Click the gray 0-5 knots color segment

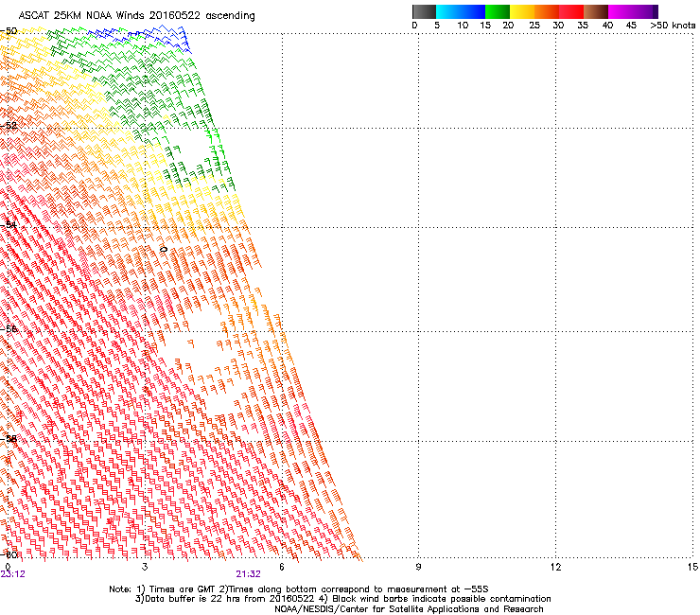pos(424,11)
